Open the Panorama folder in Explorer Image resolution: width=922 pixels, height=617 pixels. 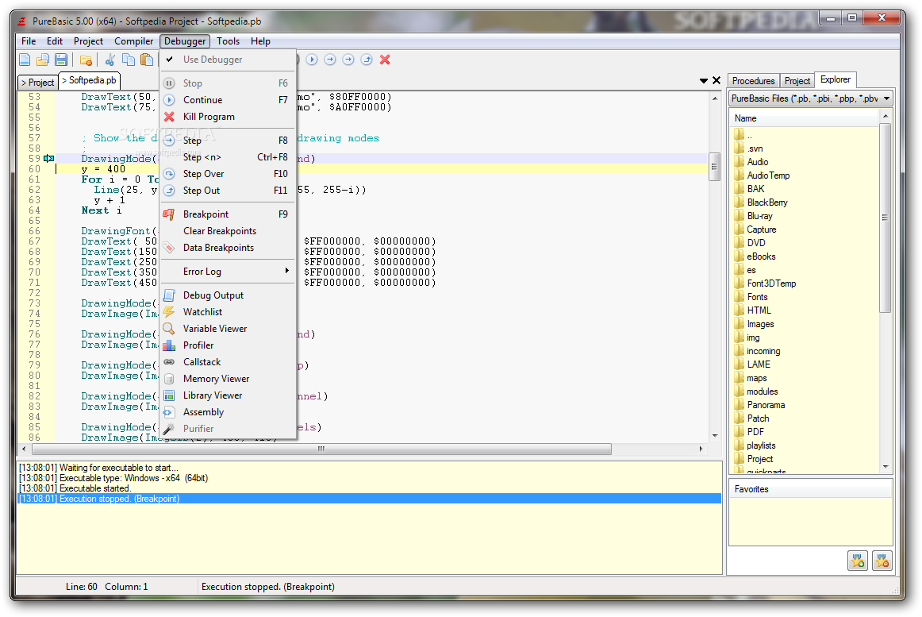[x=766, y=405]
